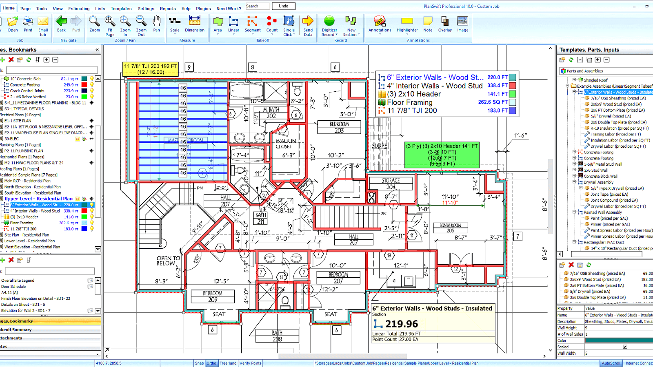Expand the Concrete Block Wall node
The height and width of the screenshot is (367, 653).
tap(574, 176)
